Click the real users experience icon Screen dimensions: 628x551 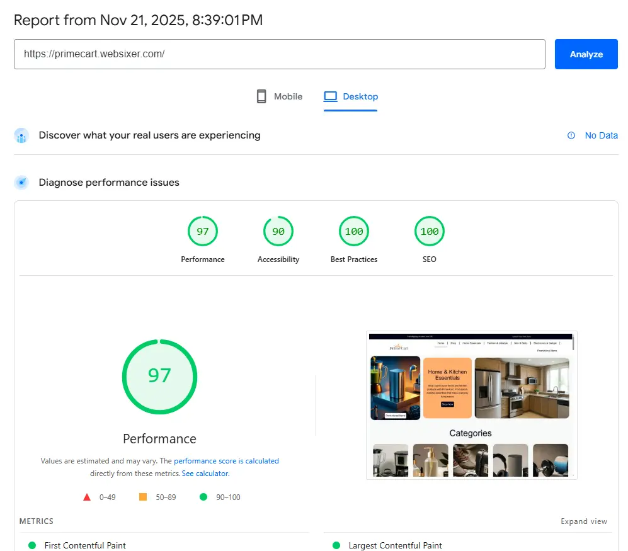coord(22,135)
